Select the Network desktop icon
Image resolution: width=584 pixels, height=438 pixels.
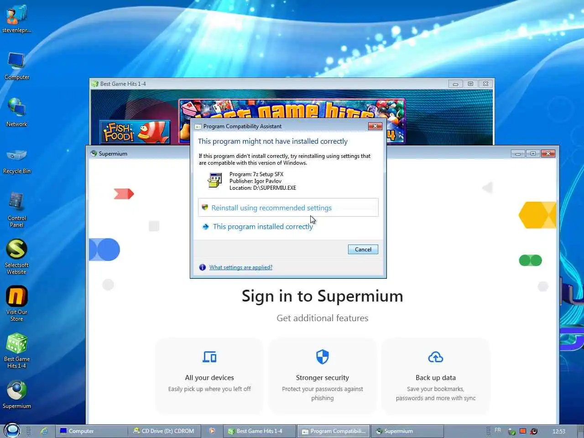[x=16, y=113]
